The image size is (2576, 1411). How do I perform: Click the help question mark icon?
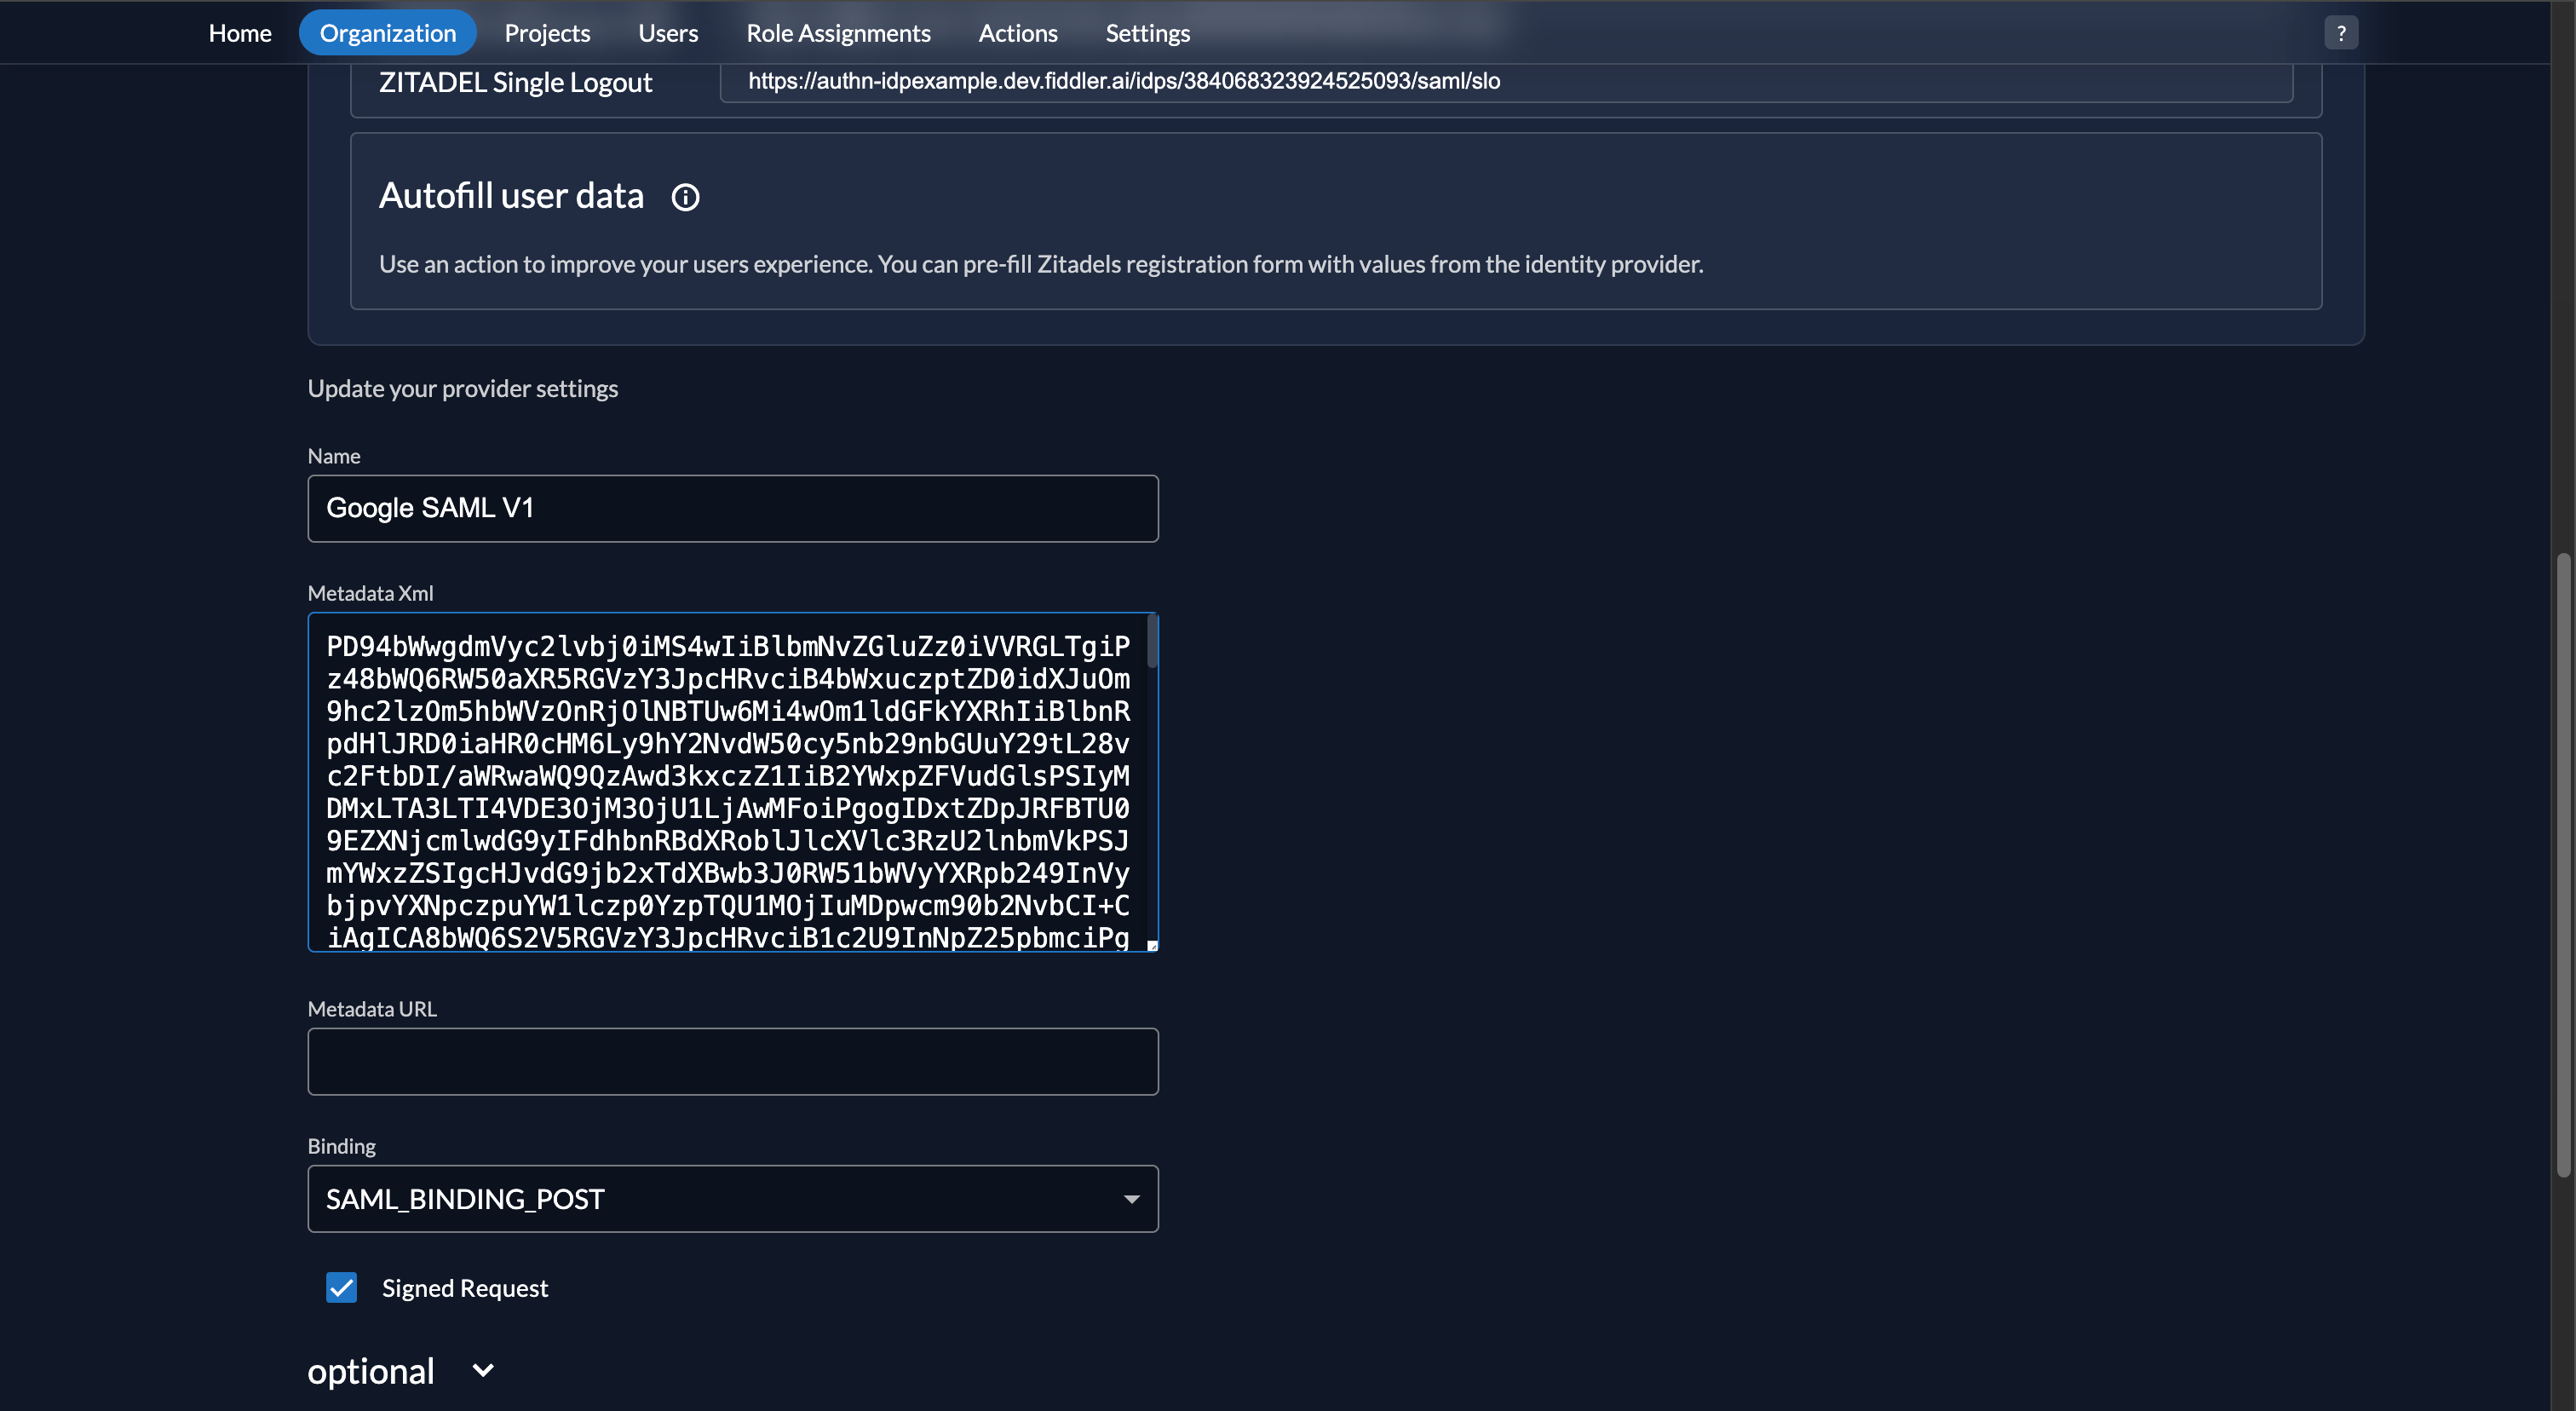pyautogui.click(x=2341, y=33)
